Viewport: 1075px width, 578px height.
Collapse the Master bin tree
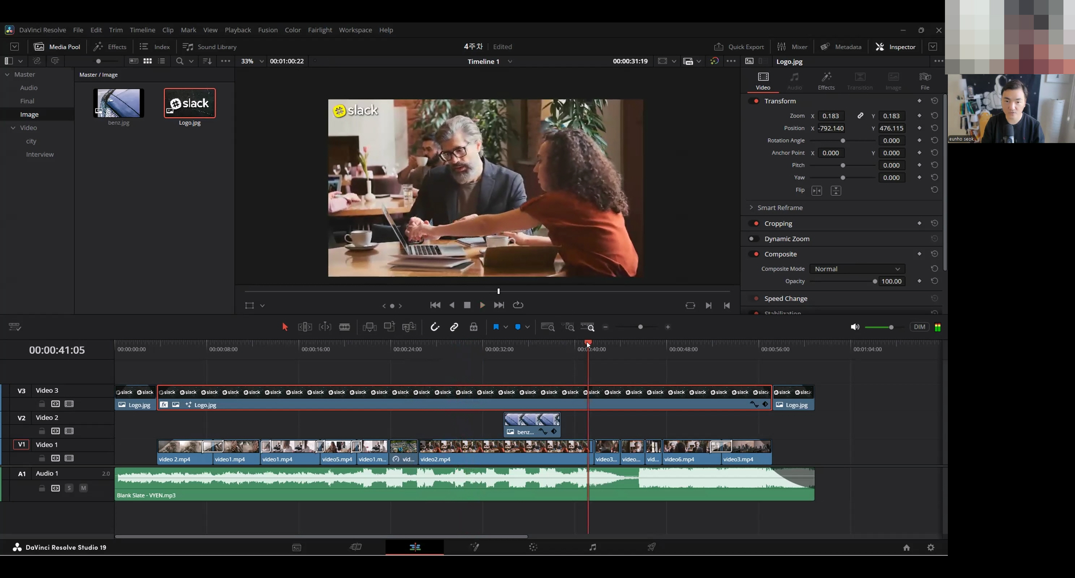(7, 75)
